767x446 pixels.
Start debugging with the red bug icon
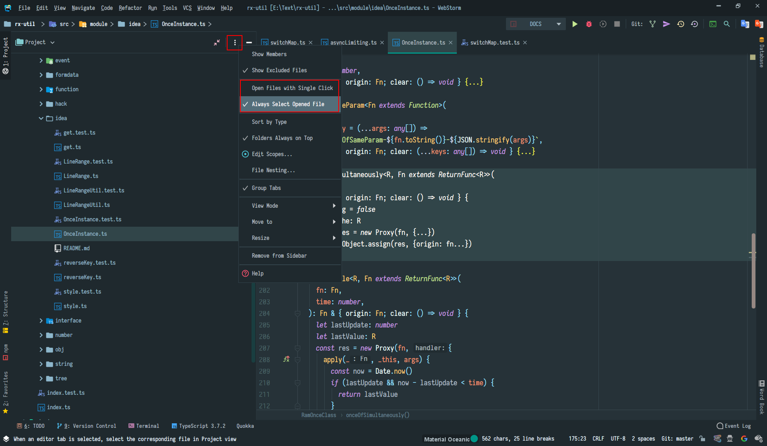[589, 24]
